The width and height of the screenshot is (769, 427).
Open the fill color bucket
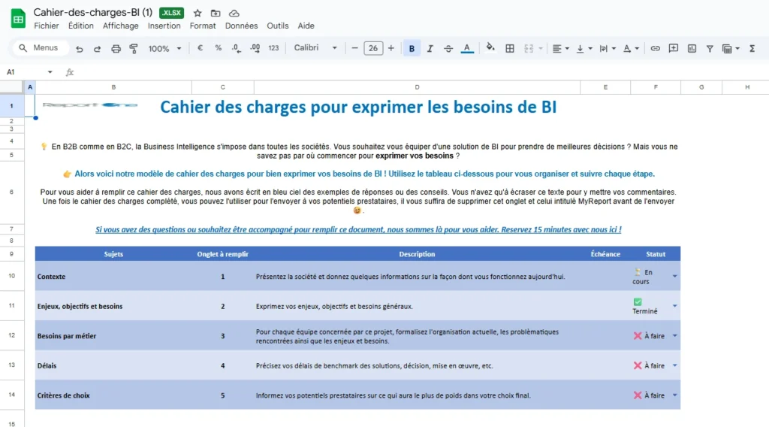(x=490, y=47)
